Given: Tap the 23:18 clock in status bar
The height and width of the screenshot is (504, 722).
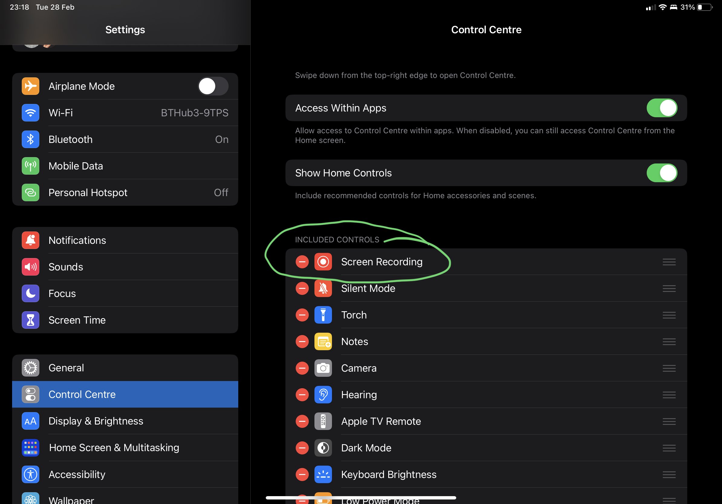Looking at the screenshot, I should (19, 7).
